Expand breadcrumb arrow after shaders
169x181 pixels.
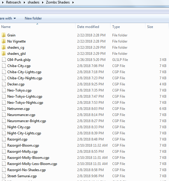coord(43,2)
